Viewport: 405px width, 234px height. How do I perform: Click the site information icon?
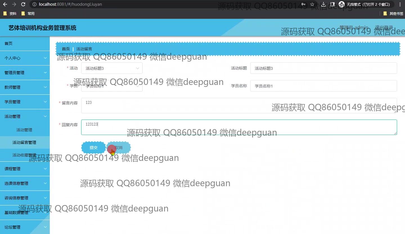[x=34, y=4]
